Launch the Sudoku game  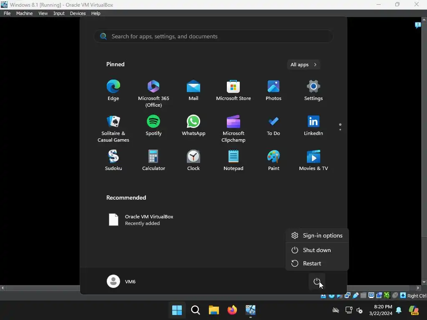(113, 160)
